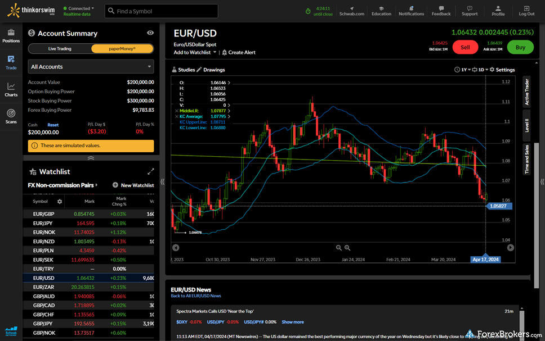
Task: Select GBP/AUD row in watchlist
Action: click(x=88, y=296)
